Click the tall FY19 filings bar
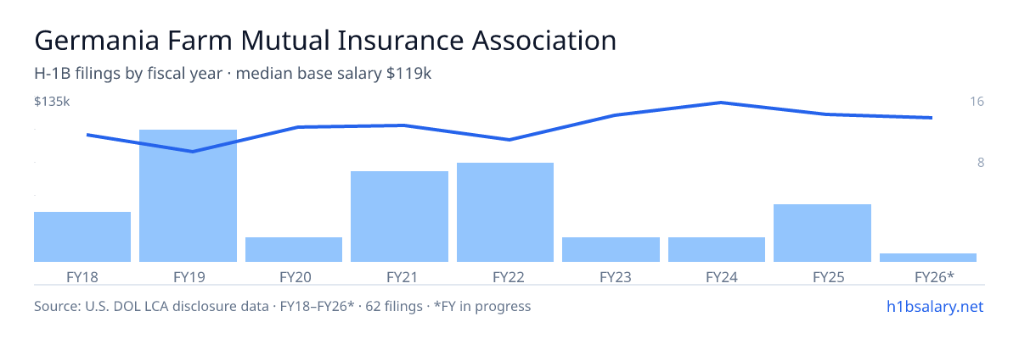1019x339 pixels. click(188, 196)
